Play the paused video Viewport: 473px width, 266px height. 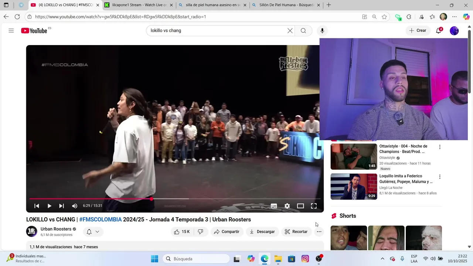click(49, 206)
